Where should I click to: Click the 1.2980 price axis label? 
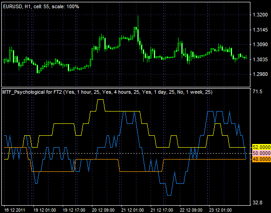point(260,74)
